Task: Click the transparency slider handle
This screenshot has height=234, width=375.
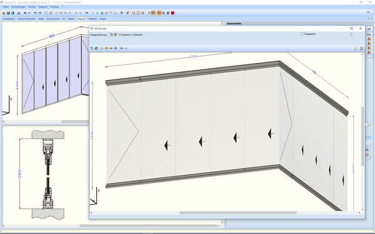Action: pyautogui.click(x=351, y=34)
